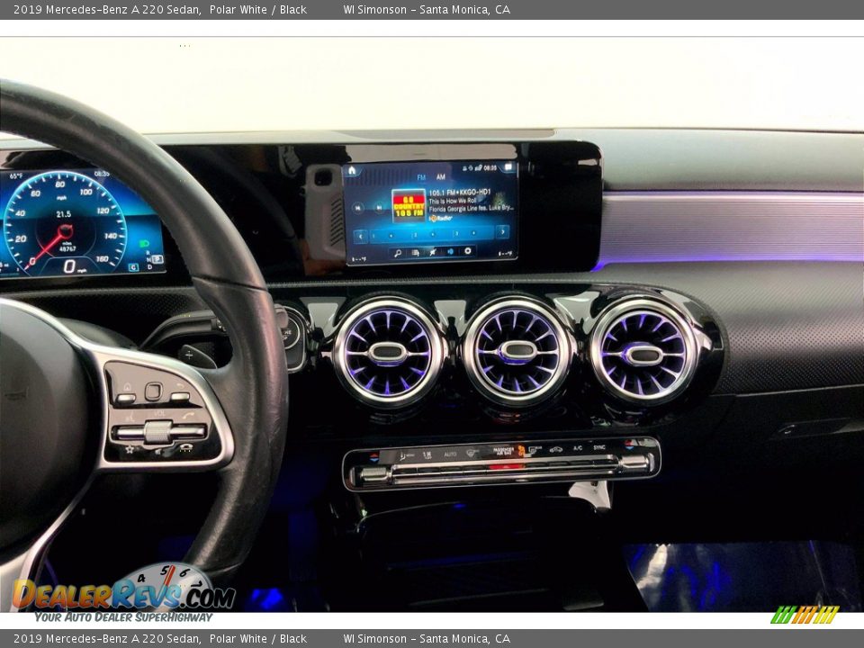Tap the green headlight indicator on cluster
This screenshot has width=864, height=648.
point(143,244)
